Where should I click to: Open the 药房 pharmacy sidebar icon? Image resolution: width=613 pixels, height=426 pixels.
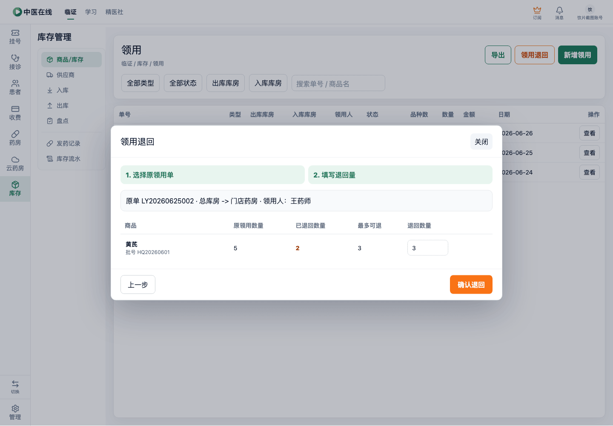tap(15, 138)
